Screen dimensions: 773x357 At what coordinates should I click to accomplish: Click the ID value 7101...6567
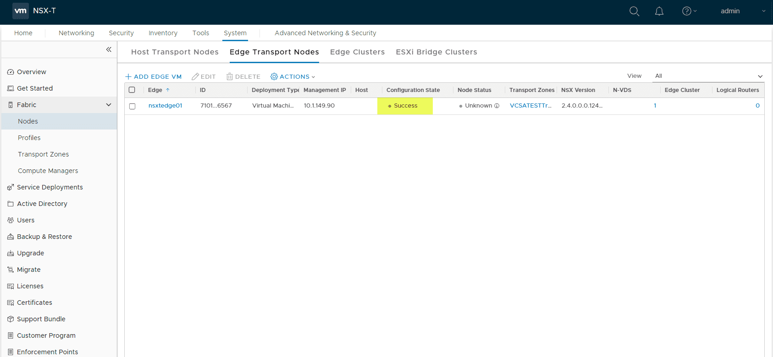[216, 106]
